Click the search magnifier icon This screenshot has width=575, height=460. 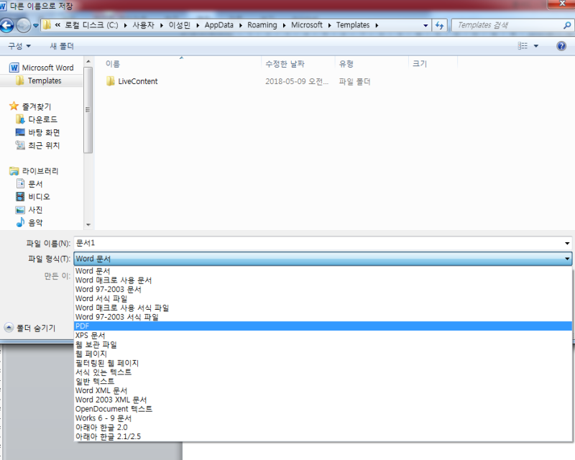point(567,25)
